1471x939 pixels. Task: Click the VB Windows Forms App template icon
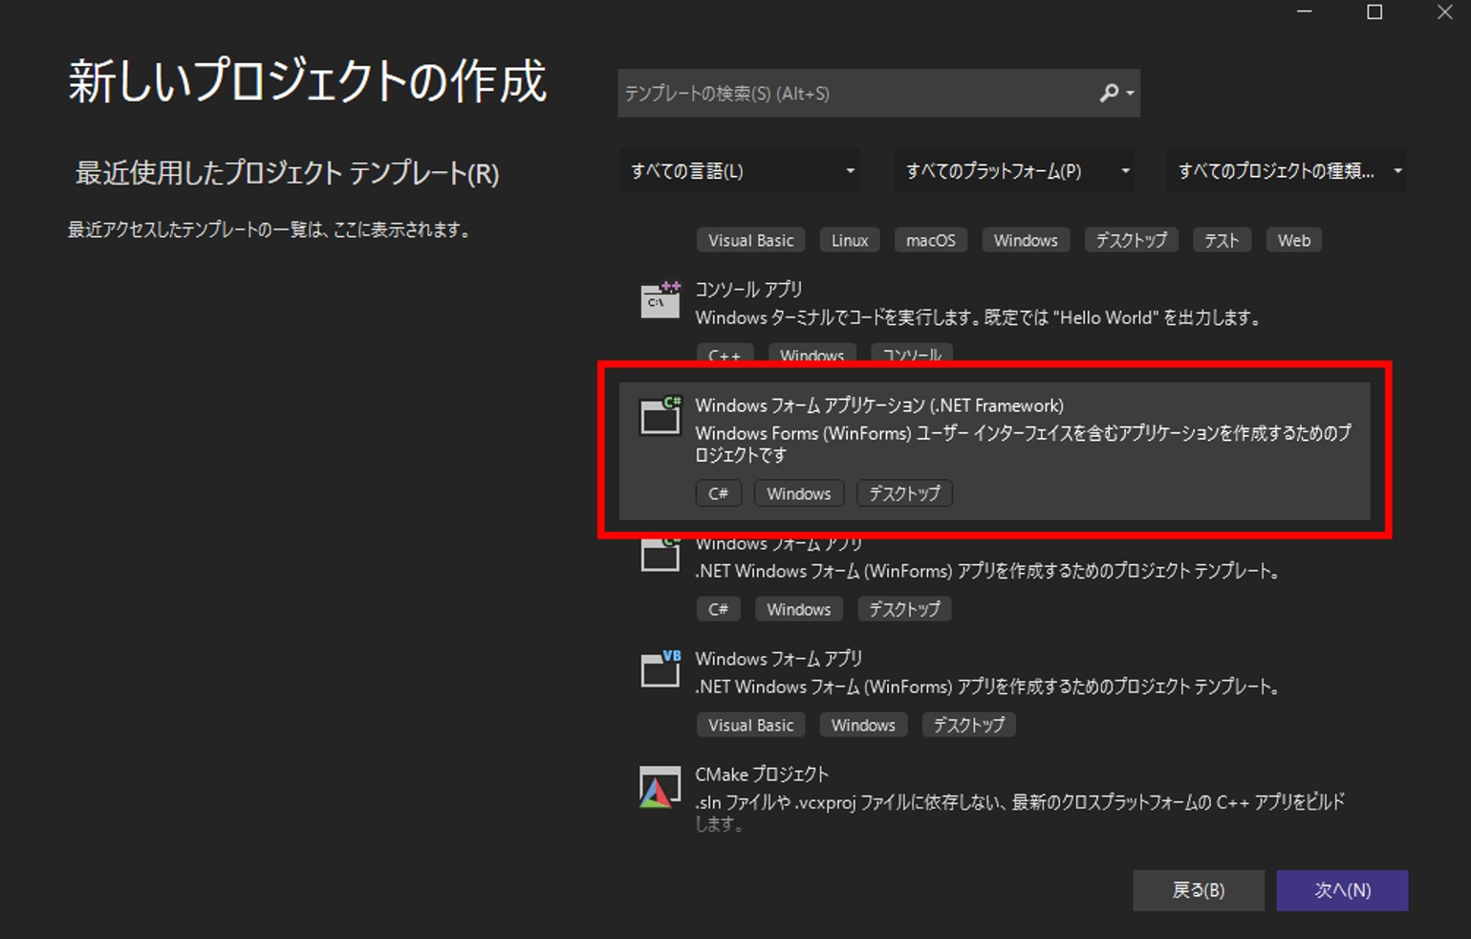click(x=660, y=668)
